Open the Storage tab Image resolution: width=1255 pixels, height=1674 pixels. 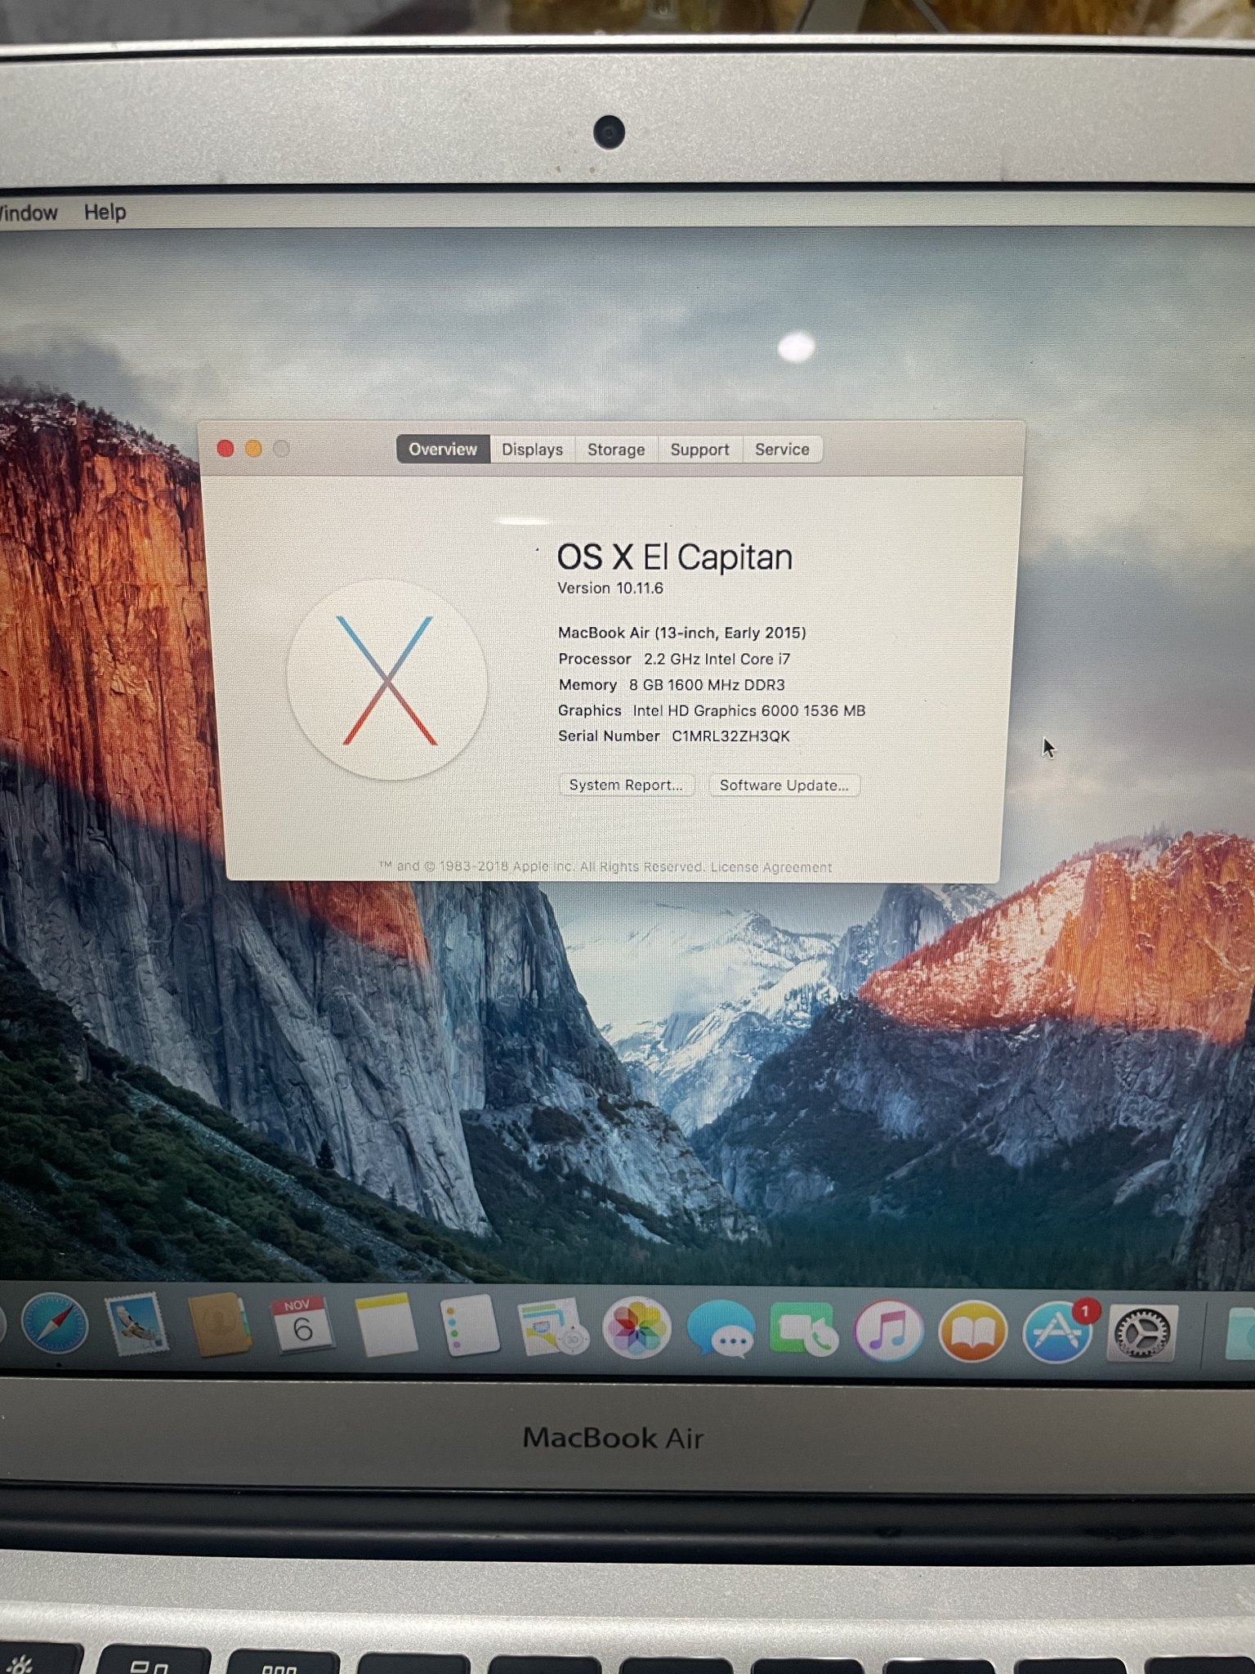616,450
